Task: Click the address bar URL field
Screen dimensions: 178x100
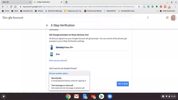Action: [x=79, y=7]
